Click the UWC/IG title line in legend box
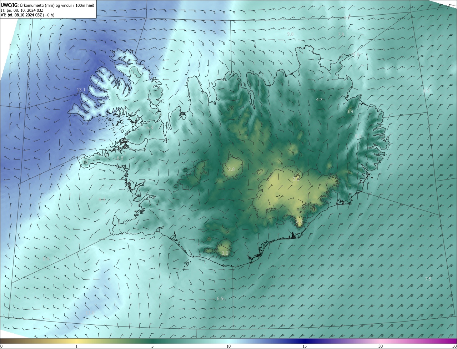The image size is (457, 349). [47, 5]
